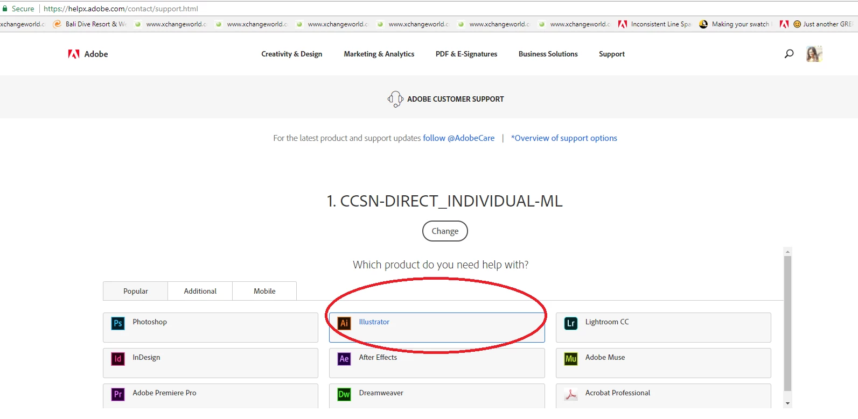Select the Photoshop product card
Screen dimensions: 858x419
(x=211, y=328)
